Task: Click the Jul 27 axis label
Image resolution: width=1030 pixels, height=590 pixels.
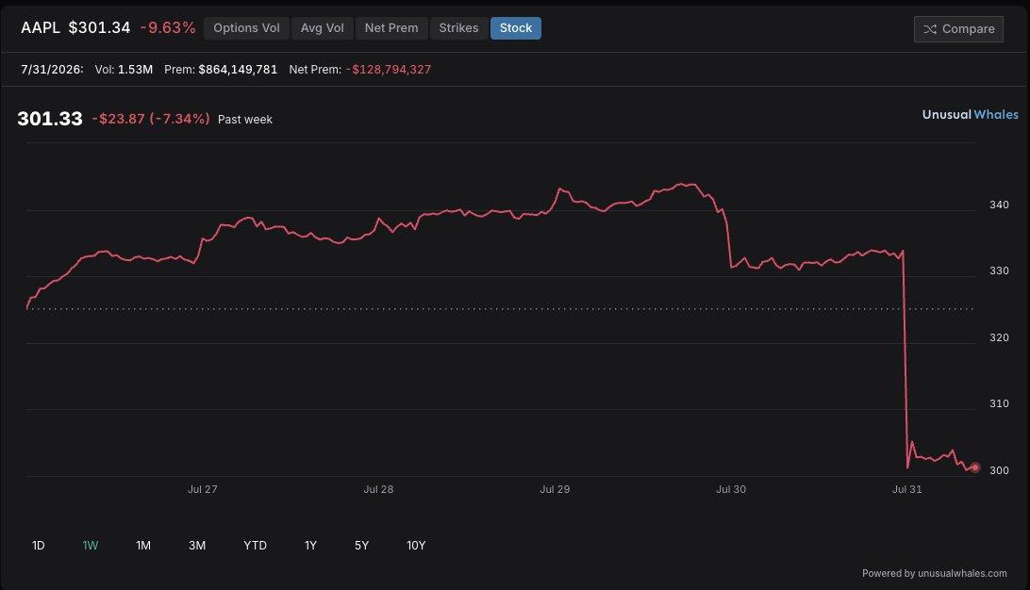Action: [x=202, y=489]
